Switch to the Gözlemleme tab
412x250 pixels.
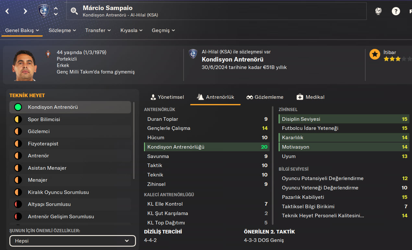coord(265,97)
